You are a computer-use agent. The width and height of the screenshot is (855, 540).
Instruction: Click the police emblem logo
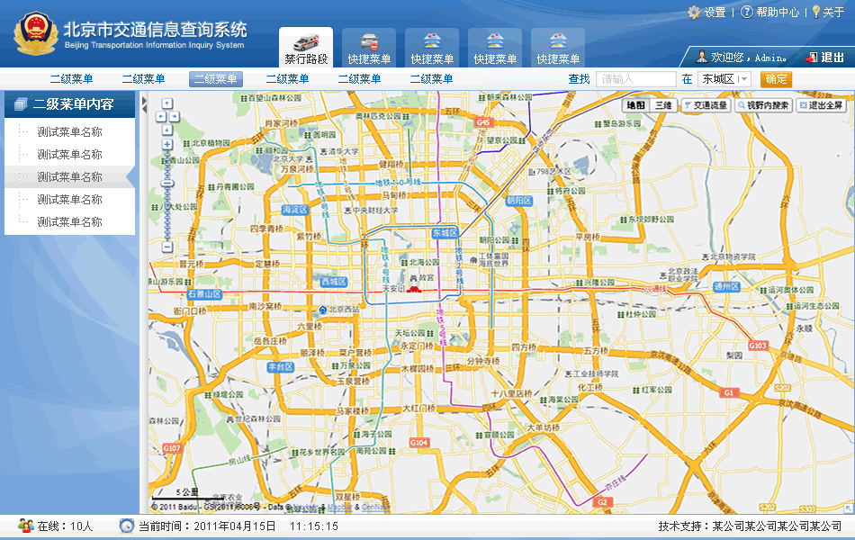point(36,34)
